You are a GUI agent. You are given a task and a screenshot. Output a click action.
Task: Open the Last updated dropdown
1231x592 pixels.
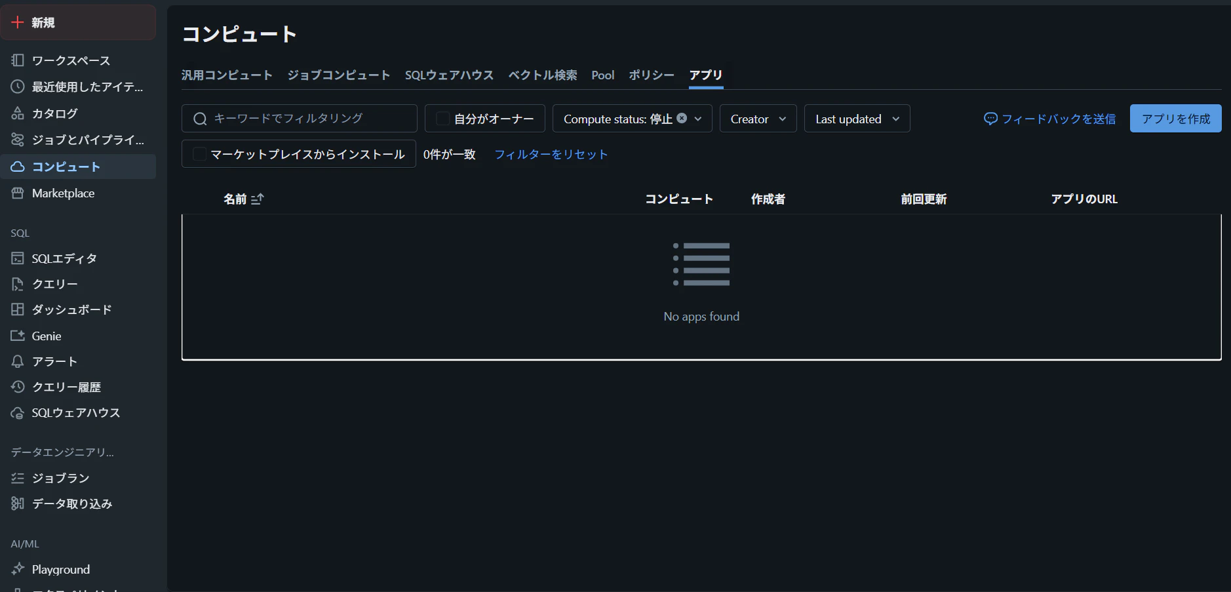857,119
